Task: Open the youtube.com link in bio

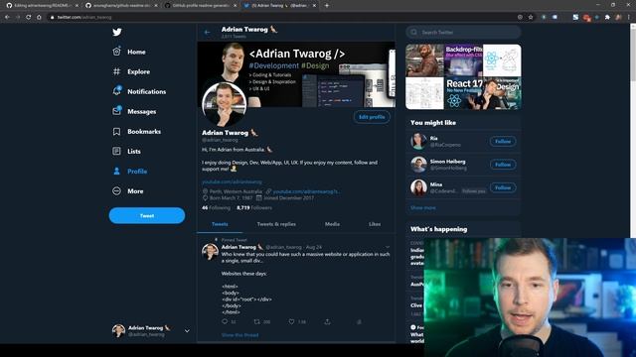Action: [232, 182]
